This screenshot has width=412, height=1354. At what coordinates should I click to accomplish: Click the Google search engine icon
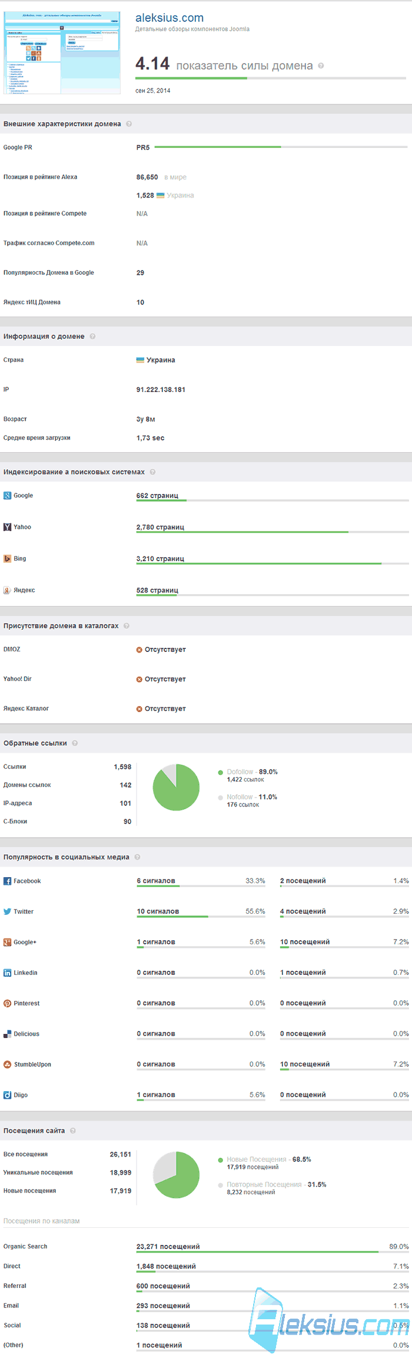coord(8,496)
